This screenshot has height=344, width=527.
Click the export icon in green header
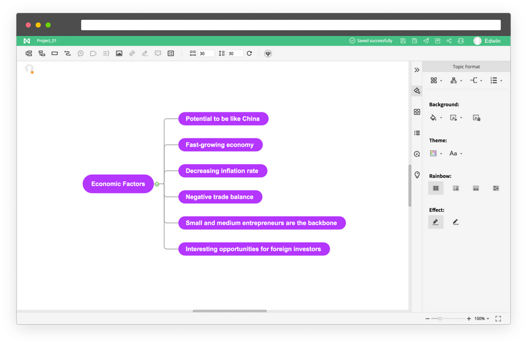[438, 41]
